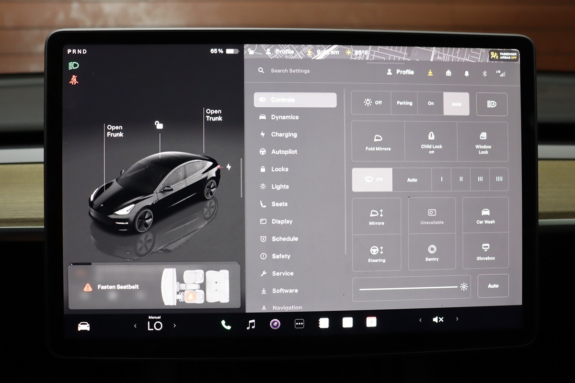Open notifications bell icon
This screenshot has width=575, height=383.
467,73
